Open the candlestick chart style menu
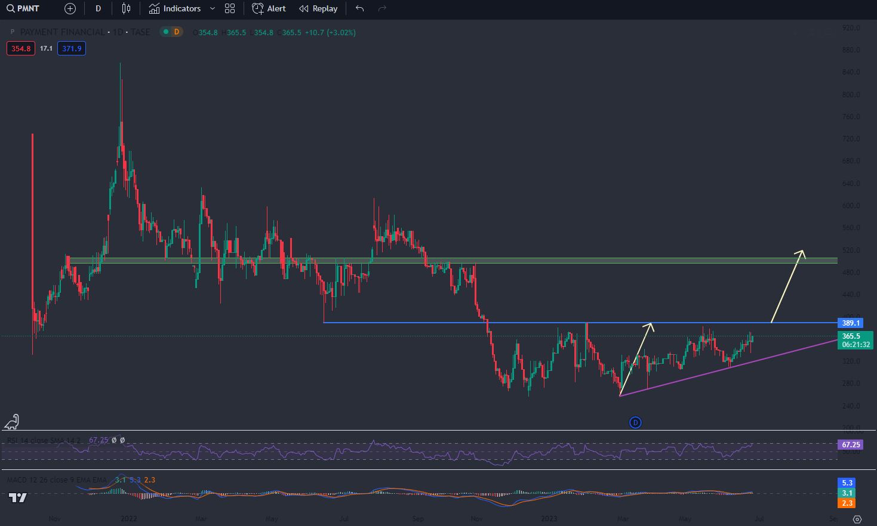This screenshot has height=526, width=877. [126, 8]
